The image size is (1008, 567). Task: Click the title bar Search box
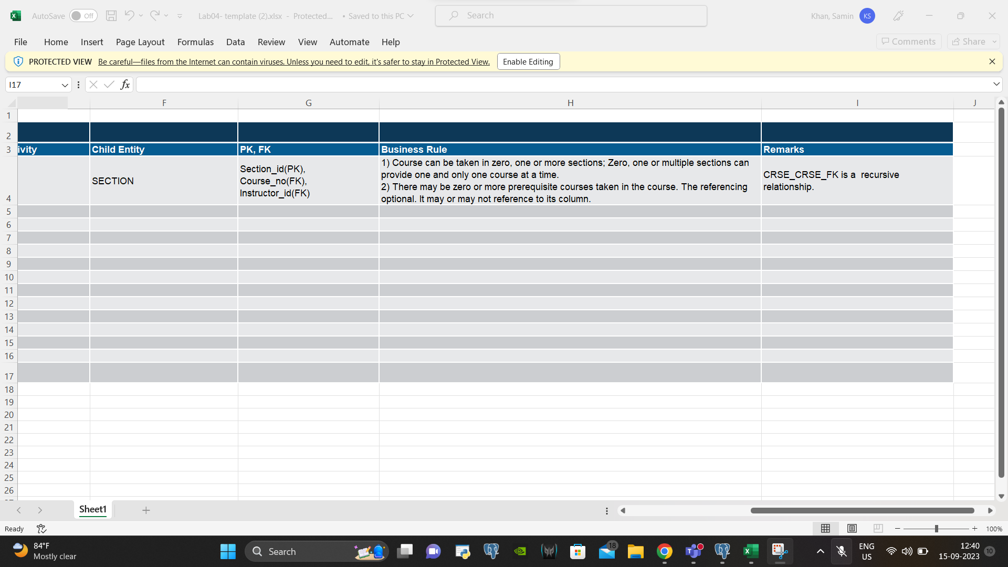(571, 16)
